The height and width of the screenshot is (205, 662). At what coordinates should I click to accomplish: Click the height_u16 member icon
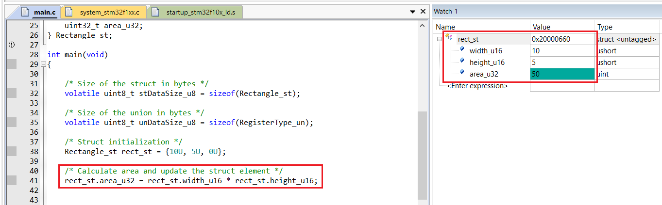(461, 62)
